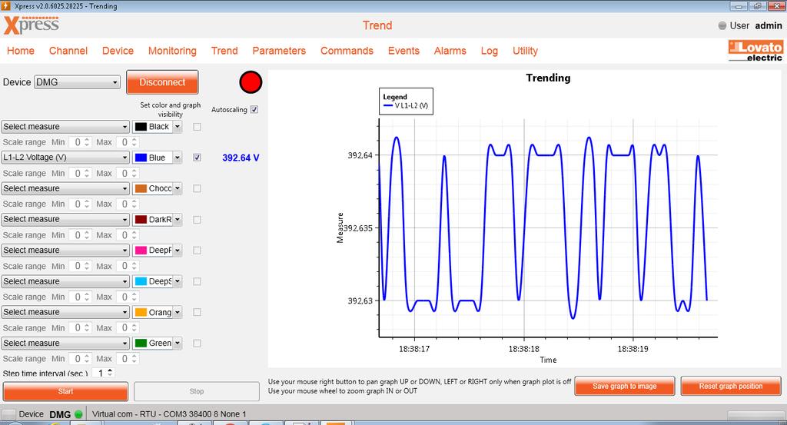Enable visibility for the Black graph

point(197,127)
